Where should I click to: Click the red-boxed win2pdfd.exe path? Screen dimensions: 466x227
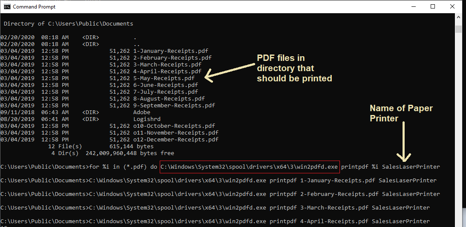pos(250,167)
